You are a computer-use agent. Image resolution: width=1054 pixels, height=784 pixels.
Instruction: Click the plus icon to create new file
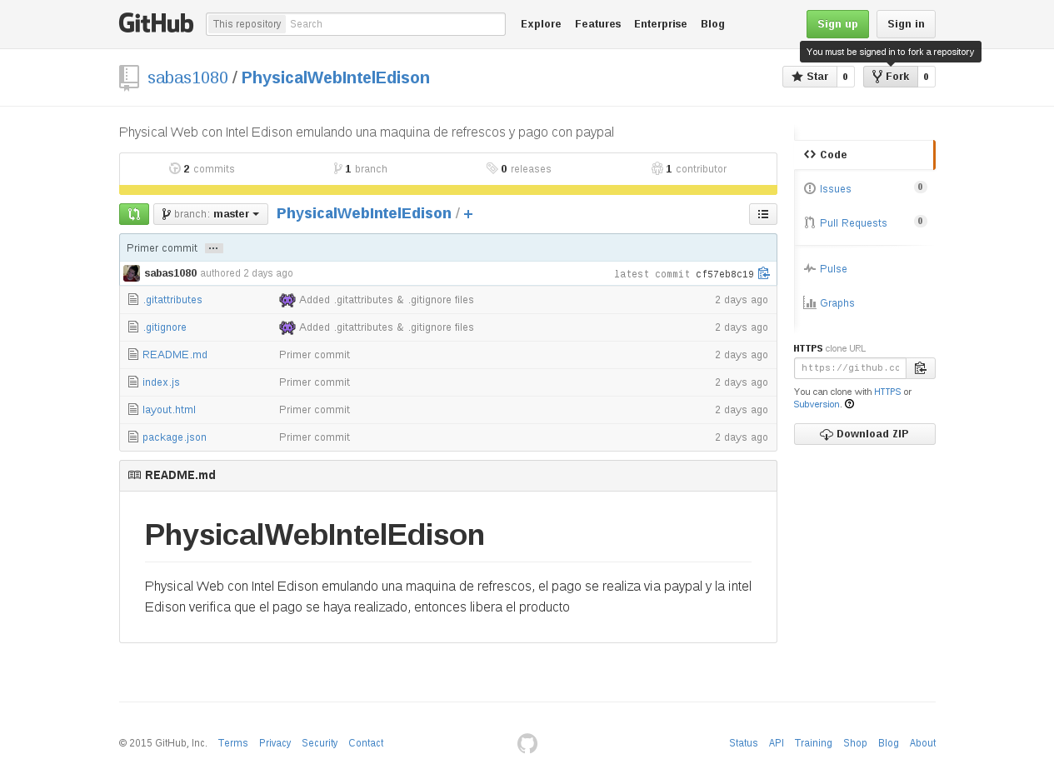click(468, 214)
